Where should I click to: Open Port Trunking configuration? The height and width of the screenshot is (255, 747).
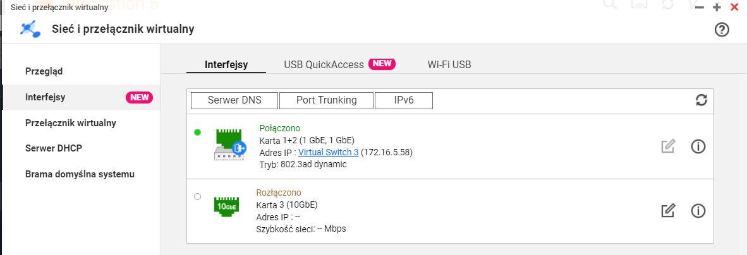(326, 100)
